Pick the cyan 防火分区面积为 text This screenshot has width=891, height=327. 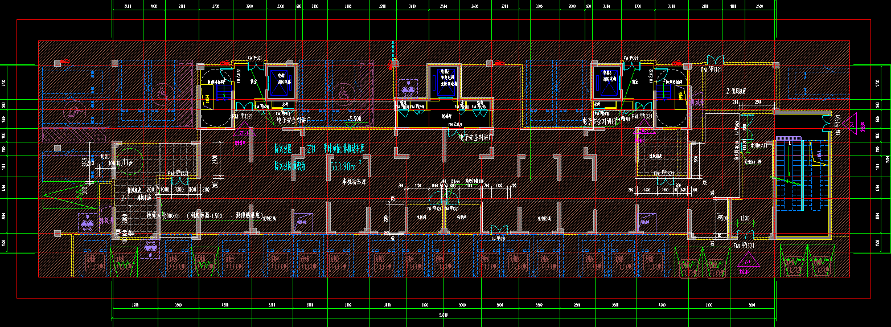[x=290, y=166]
